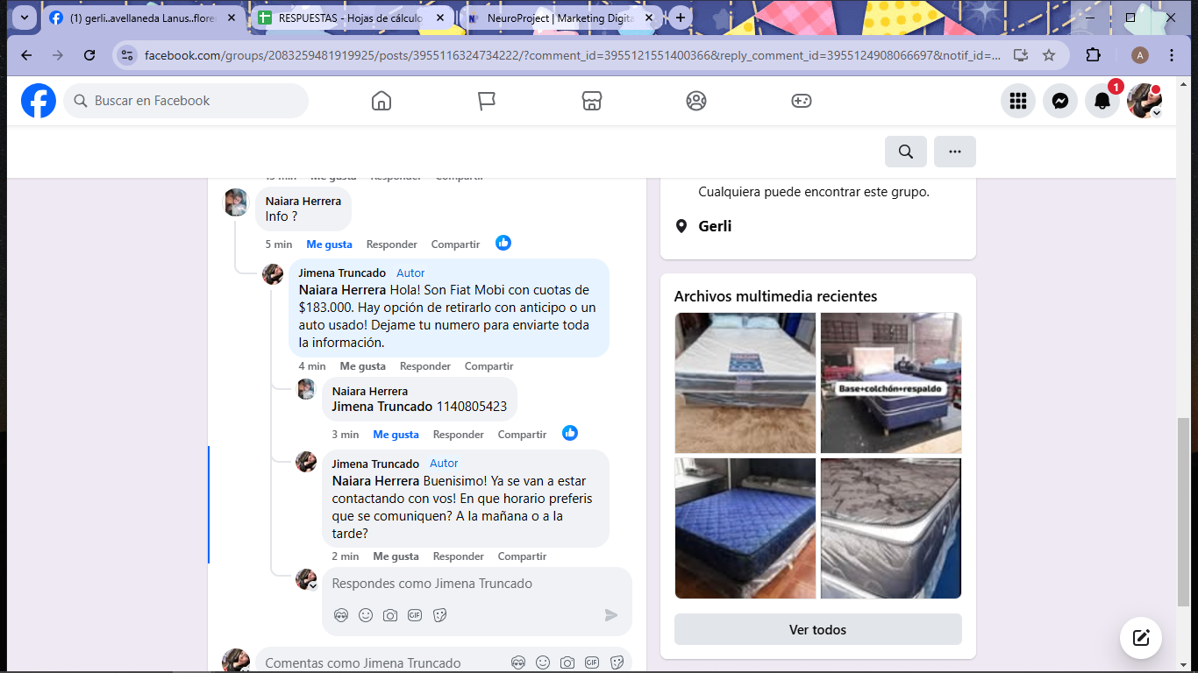Open Chrome tab search dropdown
1198x673 pixels.
coord(23,18)
